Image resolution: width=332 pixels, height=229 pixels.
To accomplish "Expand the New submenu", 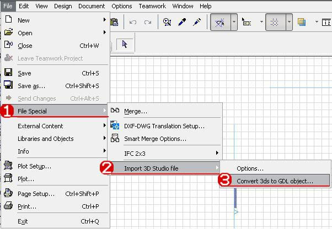I will tap(105, 19).
